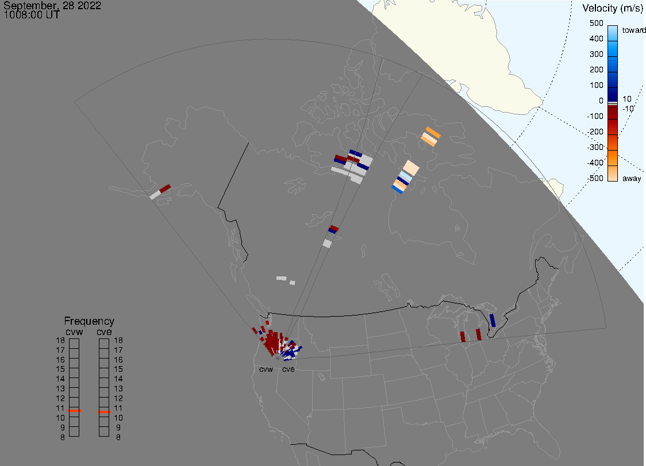
Task: Click the "cvw" header above left frequency bar
Action: click(x=74, y=332)
